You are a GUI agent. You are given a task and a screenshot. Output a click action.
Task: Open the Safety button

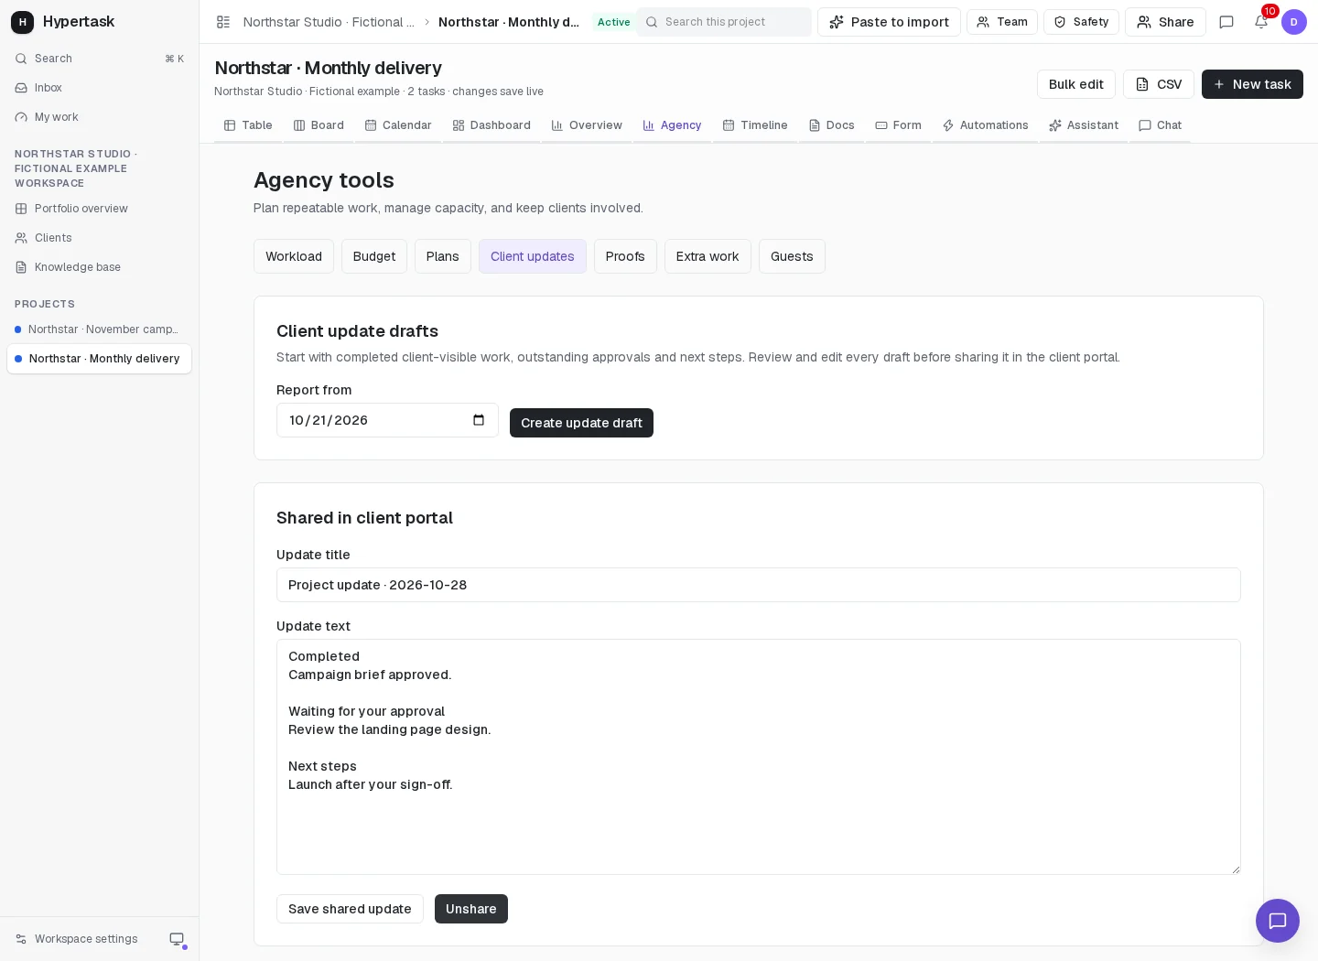tap(1081, 22)
